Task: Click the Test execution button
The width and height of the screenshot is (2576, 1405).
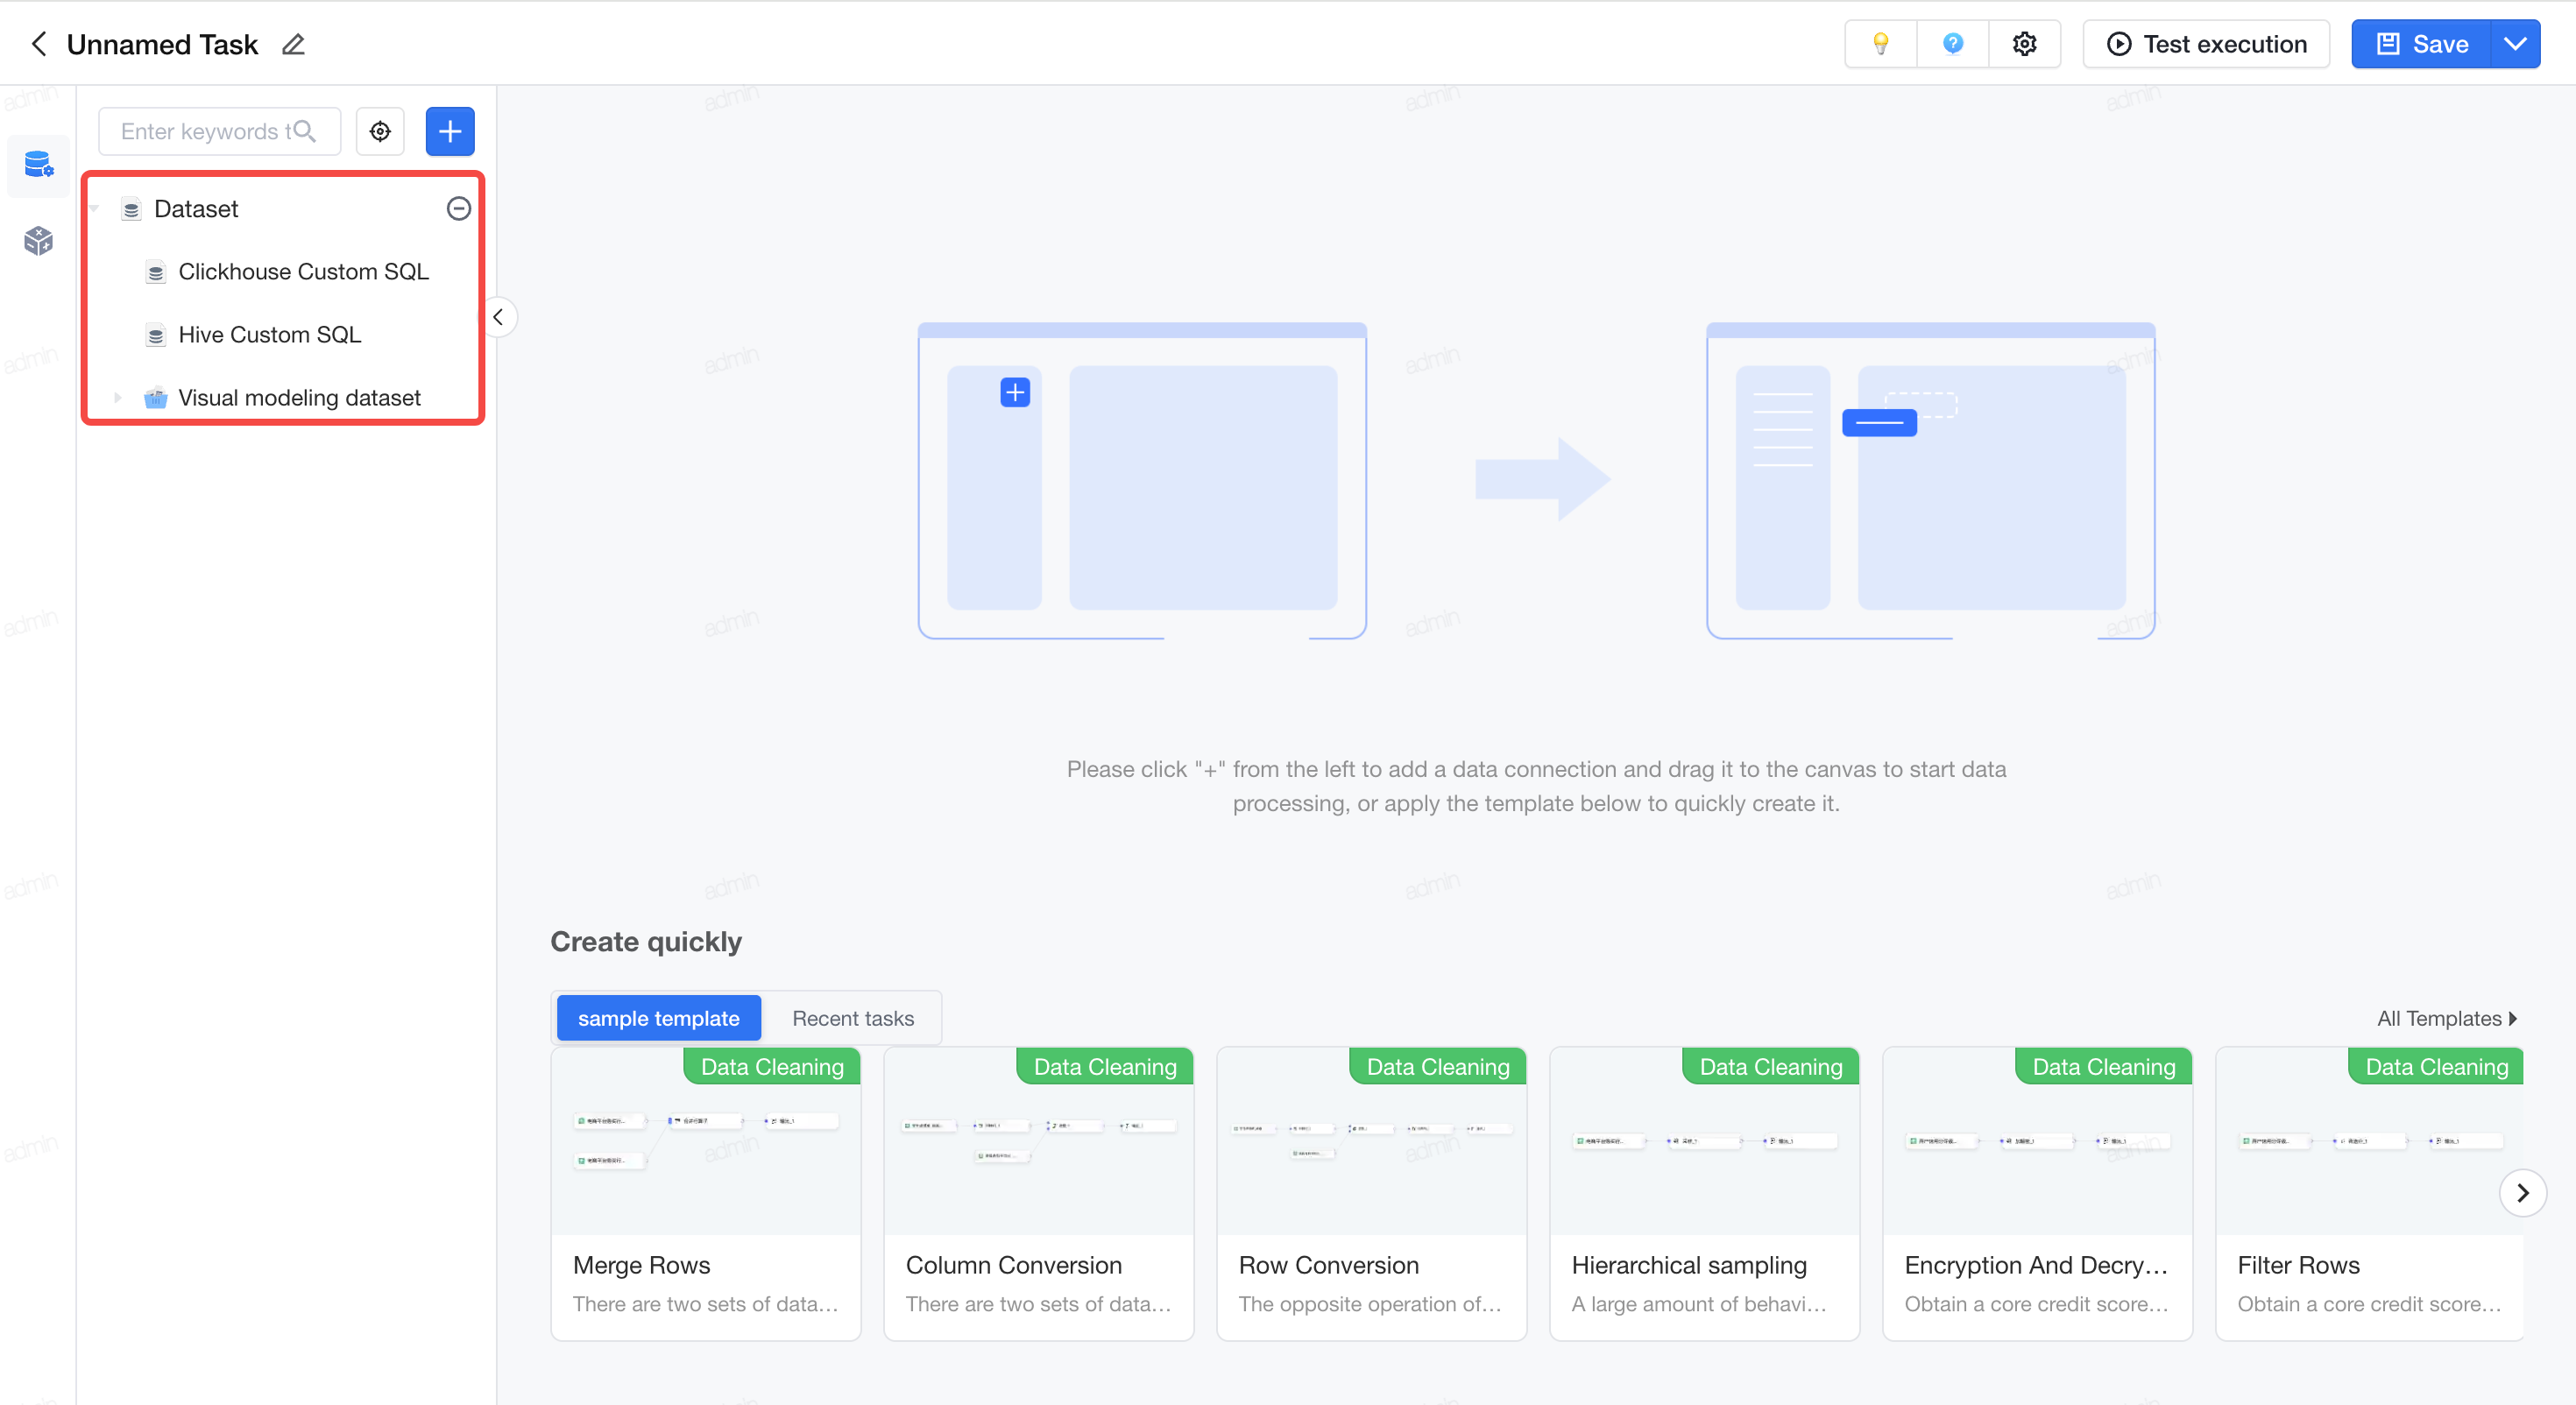Action: click(2206, 44)
